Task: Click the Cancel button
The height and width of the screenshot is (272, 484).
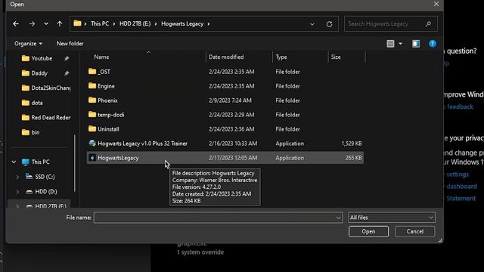Action: click(x=415, y=232)
